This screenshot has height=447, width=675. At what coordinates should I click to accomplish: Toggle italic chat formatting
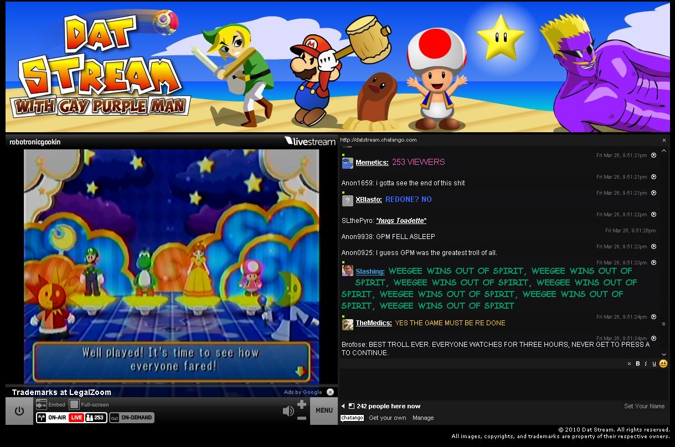tap(646, 364)
